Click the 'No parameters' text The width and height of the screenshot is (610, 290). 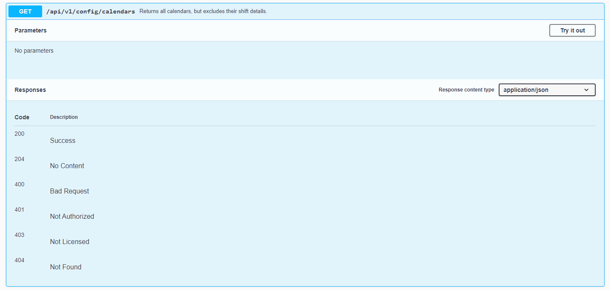point(34,51)
